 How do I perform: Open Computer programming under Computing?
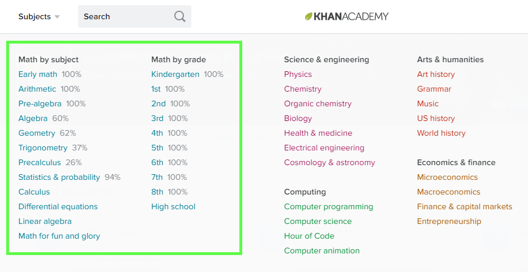pyautogui.click(x=328, y=206)
